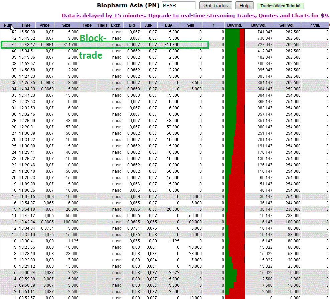This screenshot has width=330, height=299.
Task: Click the Buy Ind. column header
Action: coord(235,25)
